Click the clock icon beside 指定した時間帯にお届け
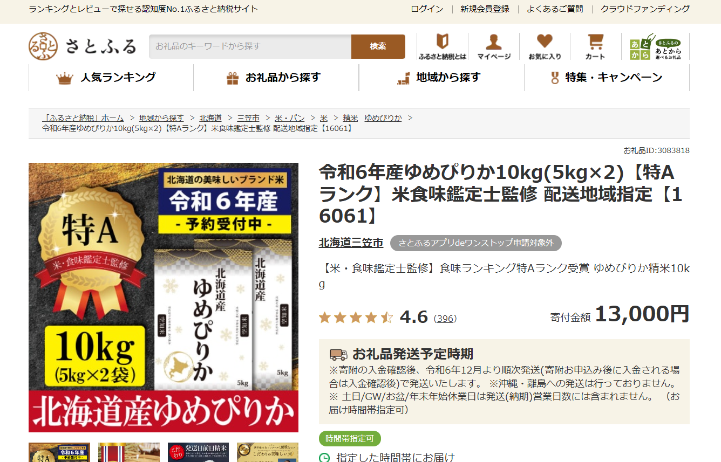The height and width of the screenshot is (462, 721). [324, 458]
